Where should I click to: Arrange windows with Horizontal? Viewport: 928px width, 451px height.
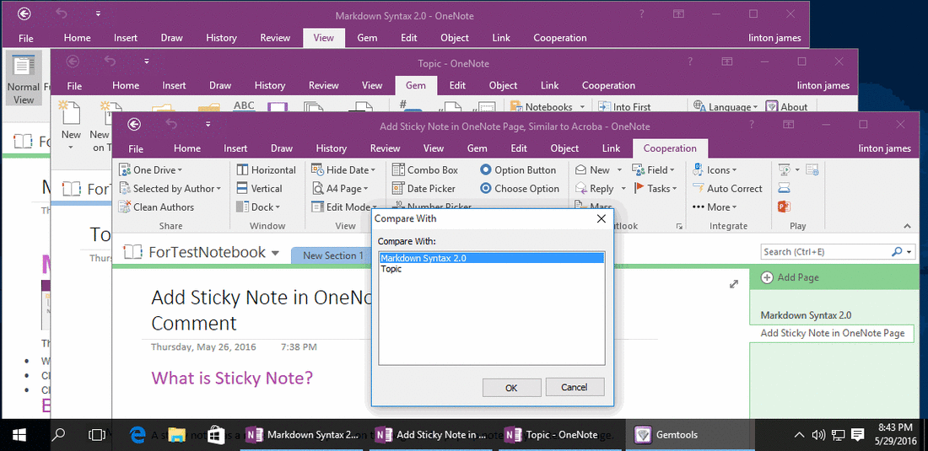pos(266,169)
